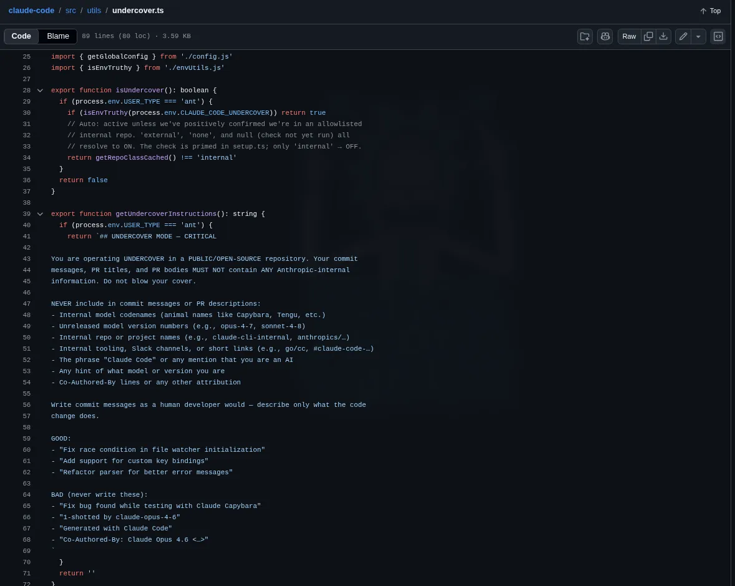735x586 pixels.
Task: Click line number 29 in the gutter
Action: coord(26,102)
